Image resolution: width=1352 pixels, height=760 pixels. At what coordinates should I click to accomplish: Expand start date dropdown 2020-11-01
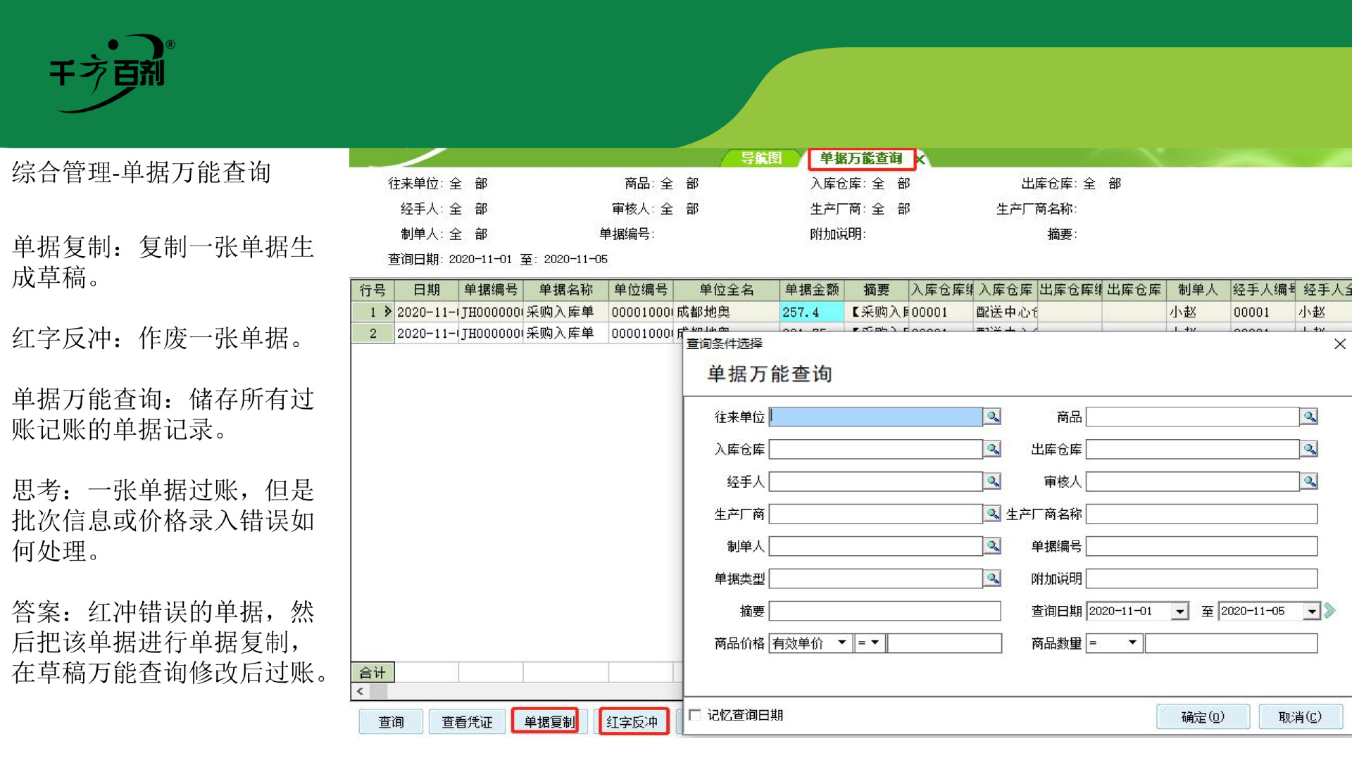tap(1180, 612)
